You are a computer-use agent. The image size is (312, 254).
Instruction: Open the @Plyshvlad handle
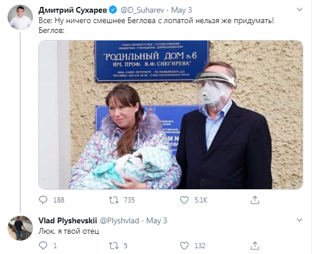coord(119,220)
